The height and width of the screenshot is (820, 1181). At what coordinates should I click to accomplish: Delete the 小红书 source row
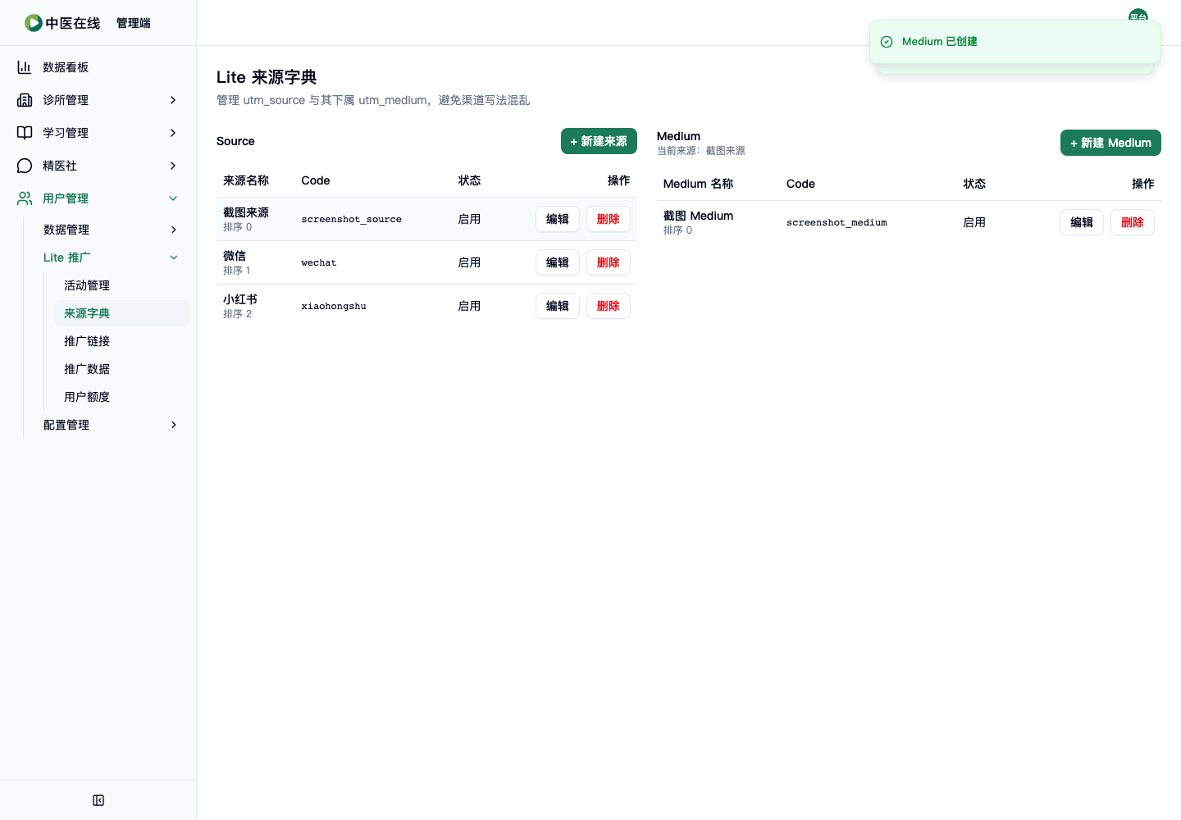609,306
